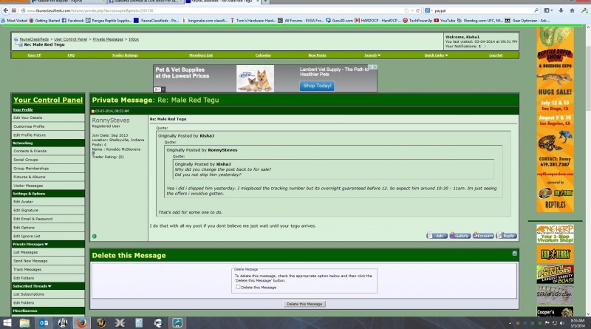
Task: Collapse the Private Messages sidebar section
Action: 47,244
